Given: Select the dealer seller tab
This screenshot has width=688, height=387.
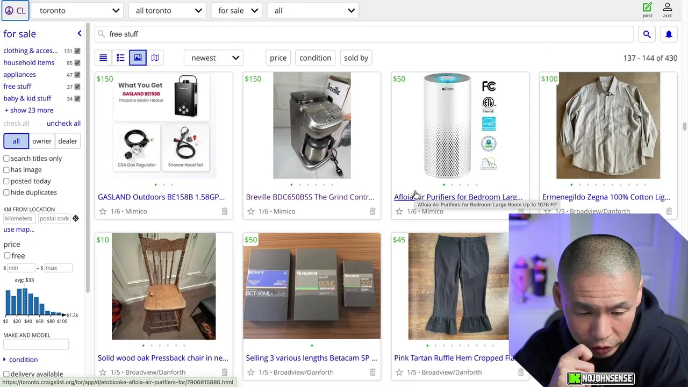Looking at the screenshot, I should [68, 141].
